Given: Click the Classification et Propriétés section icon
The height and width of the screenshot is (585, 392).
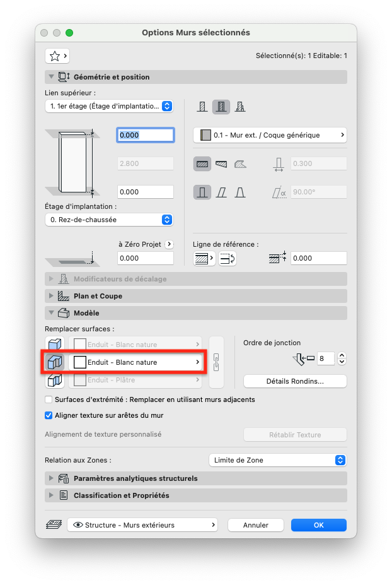Looking at the screenshot, I should click(64, 495).
